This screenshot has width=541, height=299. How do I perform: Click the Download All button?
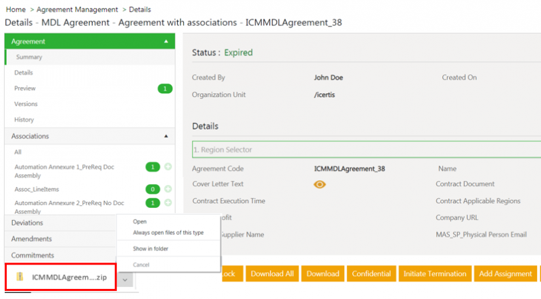coord(273,273)
